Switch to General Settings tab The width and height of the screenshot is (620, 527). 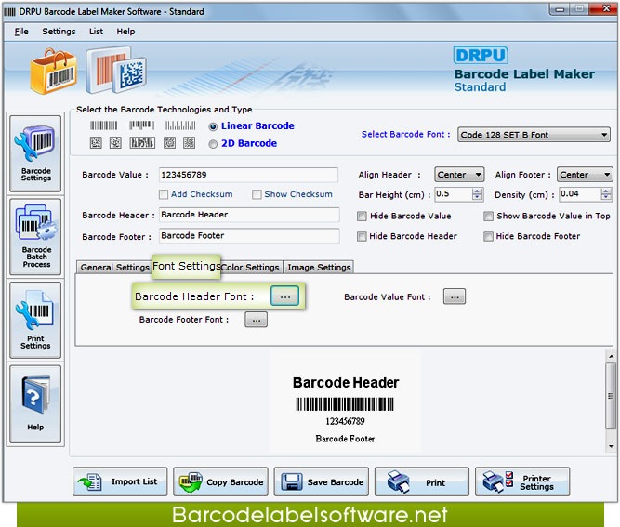pyautogui.click(x=114, y=268)
